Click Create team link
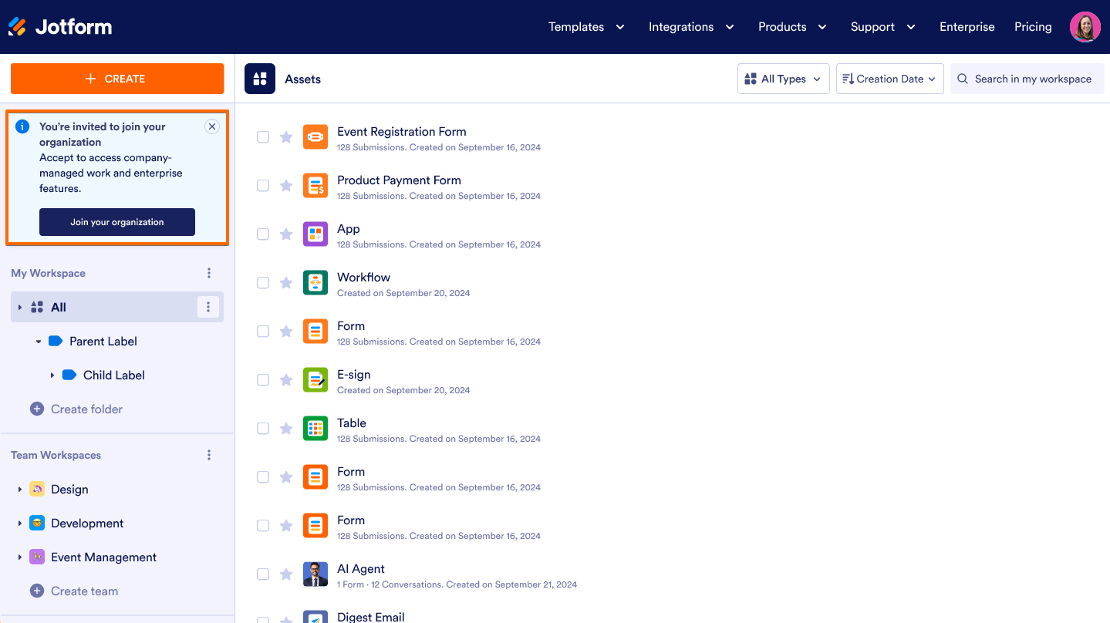The width and height of the screenshot is (1110, 623). [84, 591]
